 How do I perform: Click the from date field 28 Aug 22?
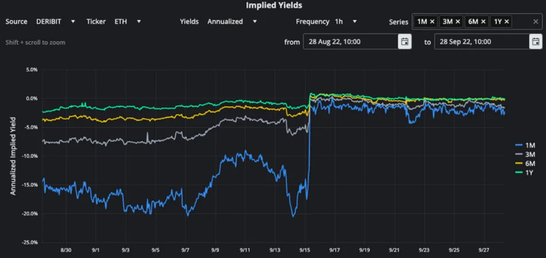tap(351, 42)
